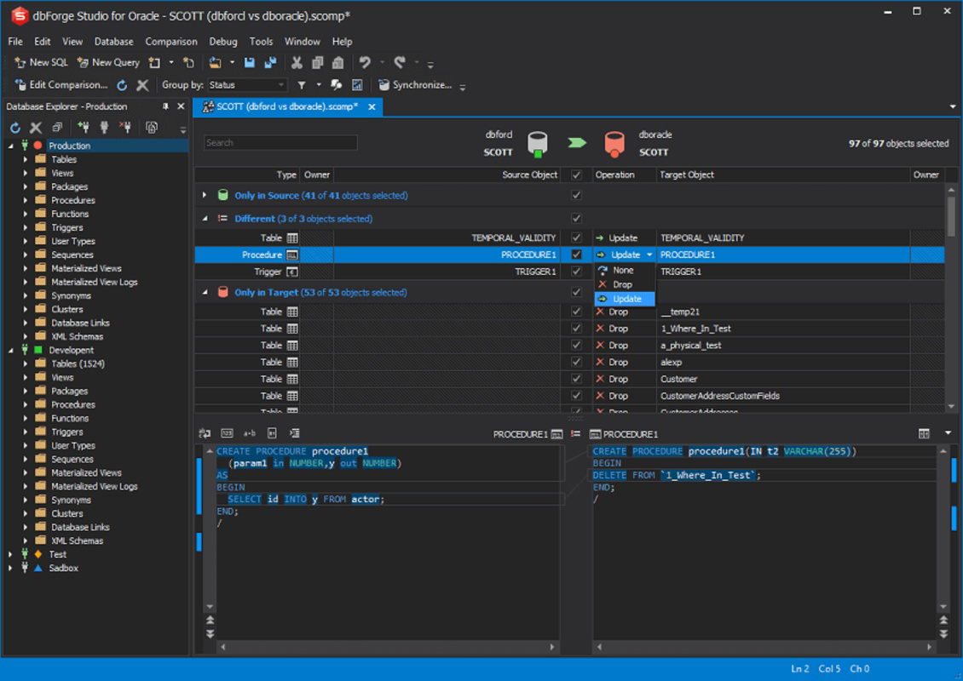The height and width of the screenshot is (681, 963).
Task: Click the Undo arrow icon
Action: (x=365, y=62)
